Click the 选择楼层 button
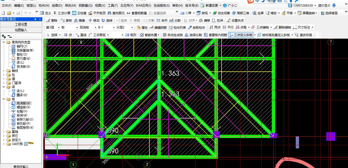Screen dimensions: 348x168 [x=329, y=13]
